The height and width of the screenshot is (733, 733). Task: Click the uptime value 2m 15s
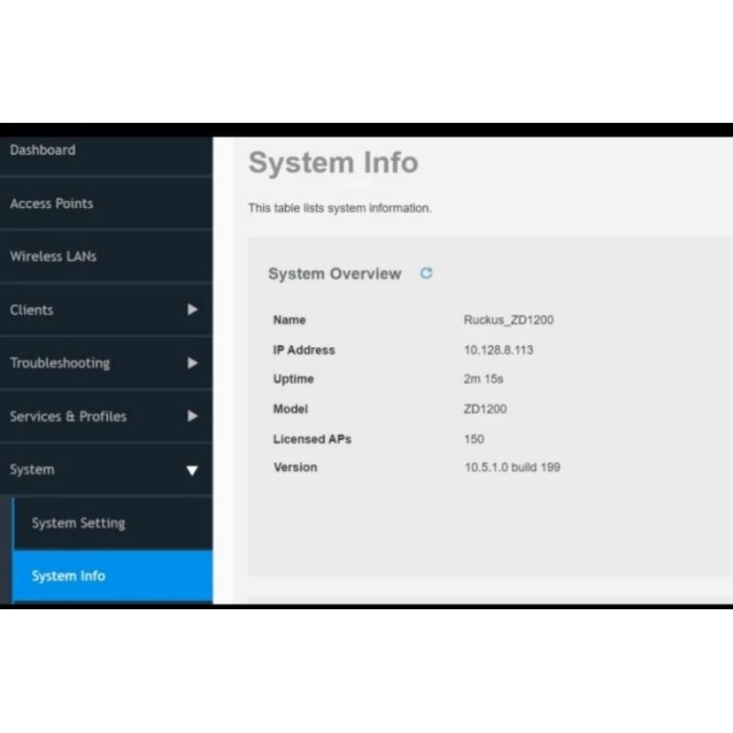coord(484,378)
